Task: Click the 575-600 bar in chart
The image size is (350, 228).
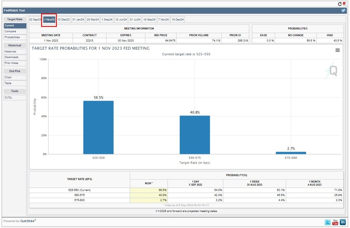Action: point(291,153)
